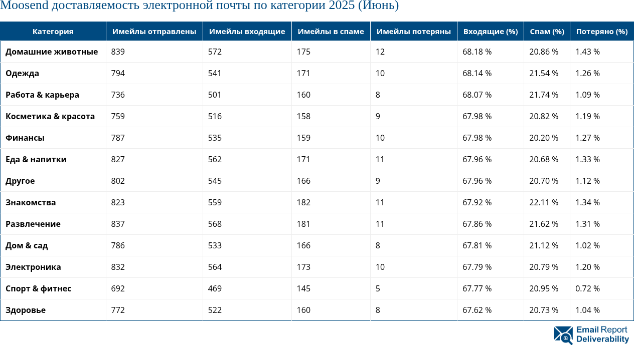Screen dimensions: 634x345
Task: Click lost count 5 in Спорт & фитнес row
Action: (x=378, y=288)
